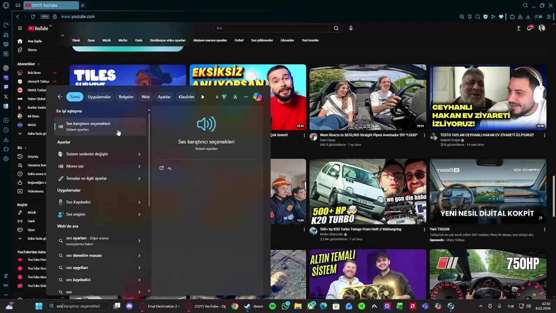Show more search filters arrow
Screen dimensions: 556x313
pos(202,97)
